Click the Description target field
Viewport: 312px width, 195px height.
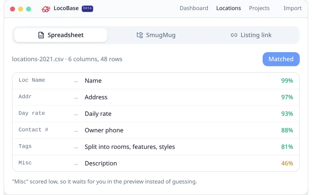pos(101,163)
